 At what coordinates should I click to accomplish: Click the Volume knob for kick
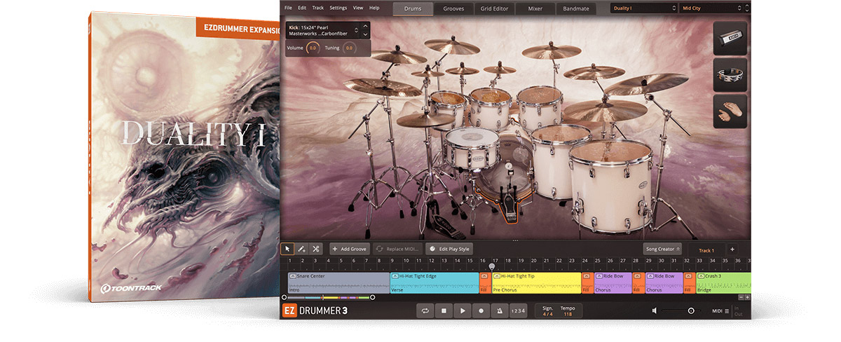click(313, 48)
